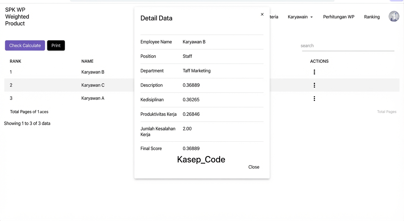404x221 pixels.
Task: Expand the Karyawain dropdown menu
Action: pyautogui.click(x=300, y=17)
